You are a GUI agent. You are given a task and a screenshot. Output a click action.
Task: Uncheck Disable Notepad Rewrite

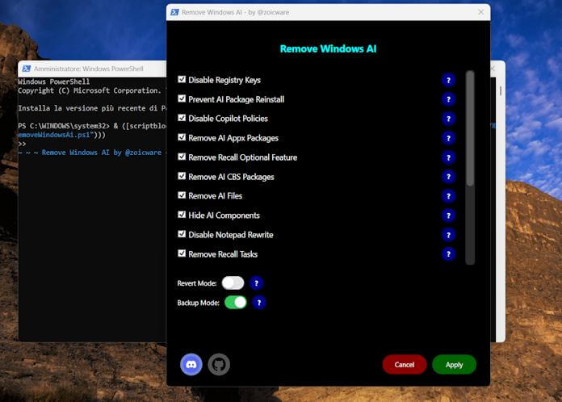(x=182, y=234)
